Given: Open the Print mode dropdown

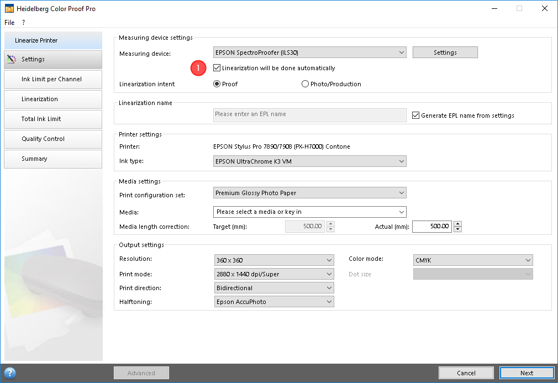Looking at the screenshot, I should click(x=274, y=274).
